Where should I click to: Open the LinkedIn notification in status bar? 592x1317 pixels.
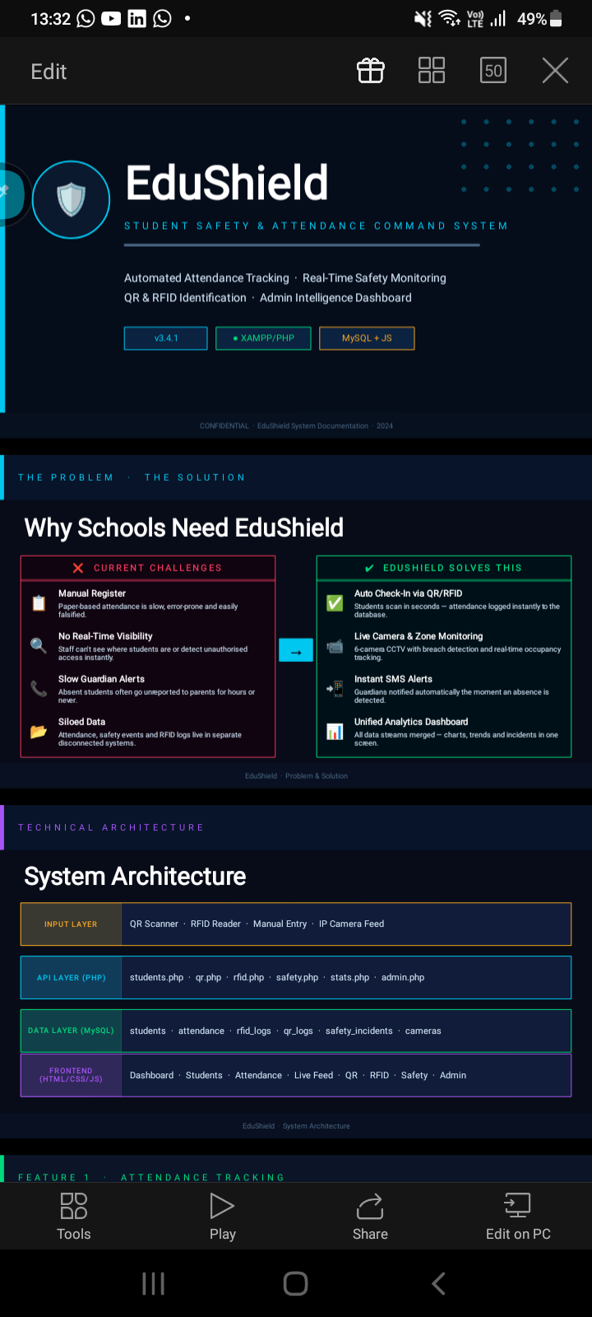point(136,18)
